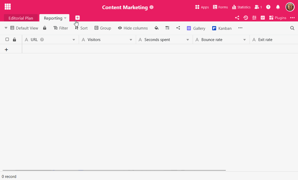Expand the Reporting tab dropdown arrow

point(65,18)
